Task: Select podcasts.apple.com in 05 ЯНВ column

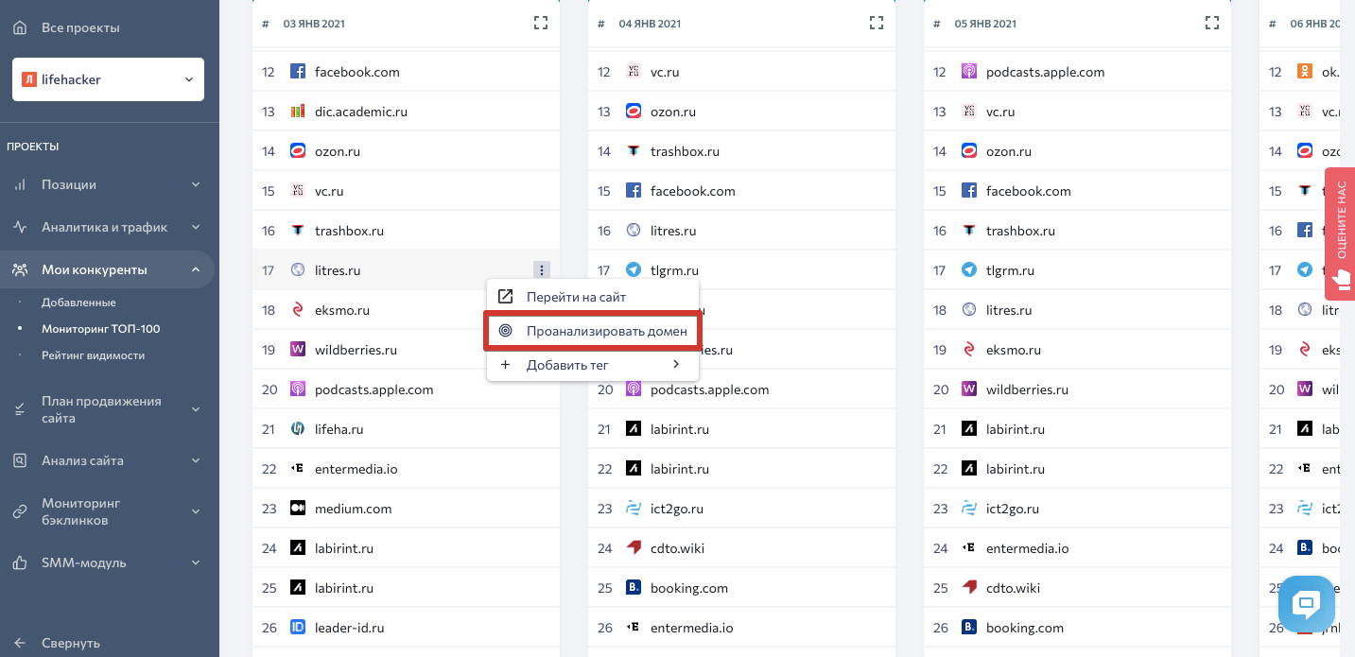Action: [x=1046, y=72]
